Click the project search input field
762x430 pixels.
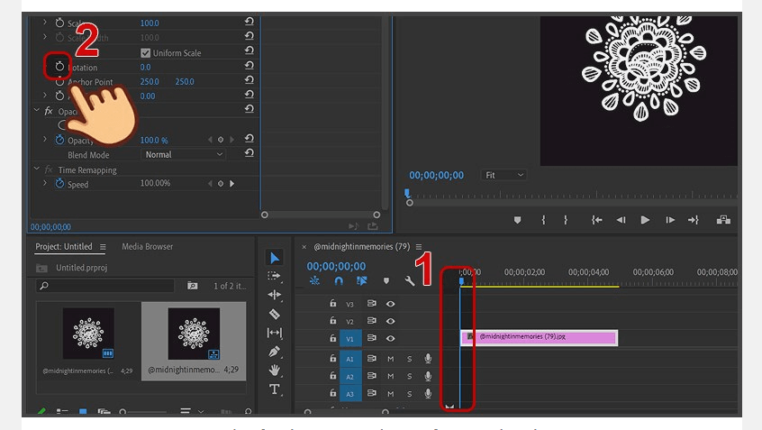[105, 286]
